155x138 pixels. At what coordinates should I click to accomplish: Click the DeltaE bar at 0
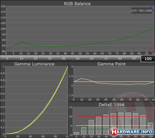76,133
